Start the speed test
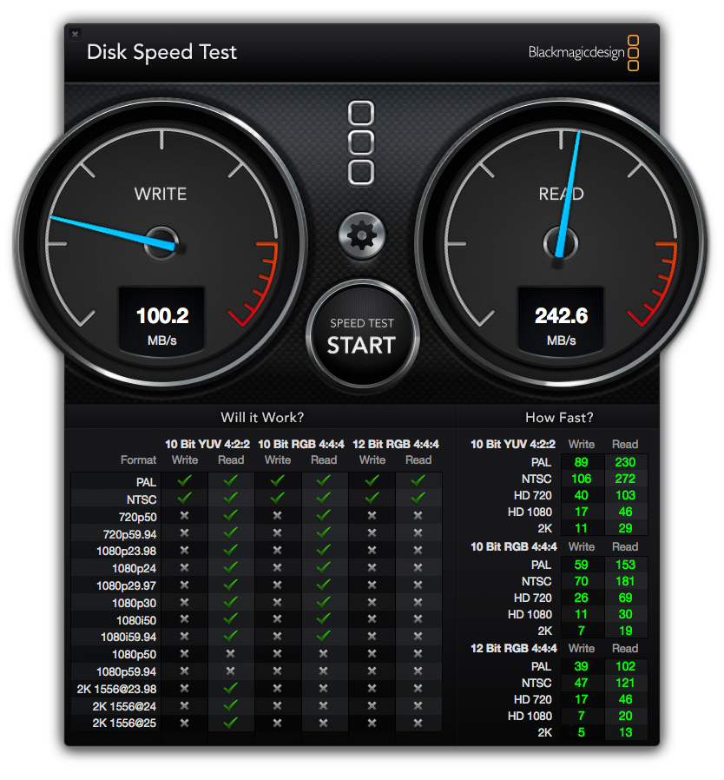The image size is (724, 780). coord(362,334)
